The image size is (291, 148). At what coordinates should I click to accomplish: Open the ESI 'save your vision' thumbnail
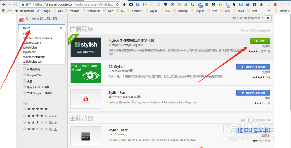click(86, 73)
